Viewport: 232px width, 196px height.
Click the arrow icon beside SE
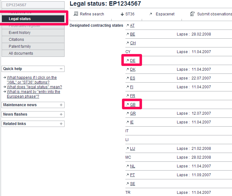pyautogui.click(x=127, y=184)
